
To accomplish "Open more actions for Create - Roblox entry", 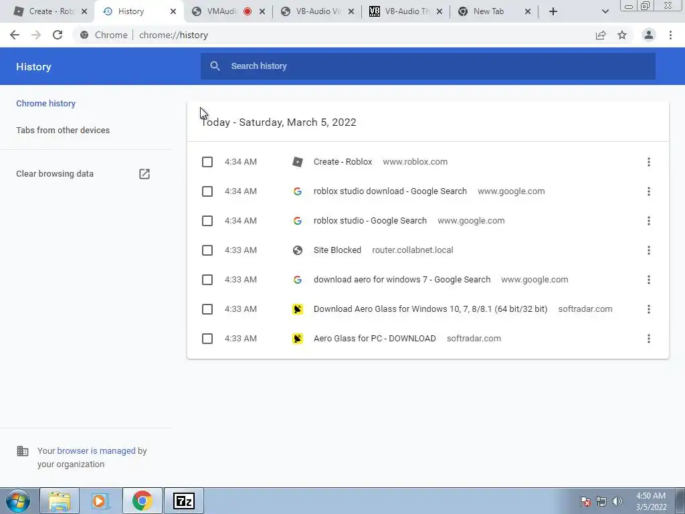I will click(649, 162).
